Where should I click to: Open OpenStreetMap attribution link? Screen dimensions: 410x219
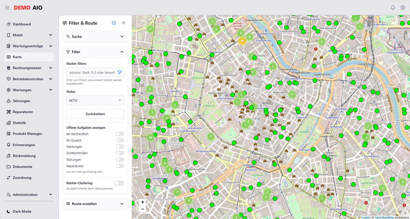tap(384, 217)
